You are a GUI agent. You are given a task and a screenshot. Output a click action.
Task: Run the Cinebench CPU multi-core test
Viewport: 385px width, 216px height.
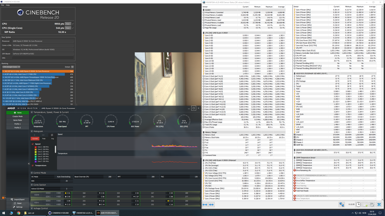(68, 24)
